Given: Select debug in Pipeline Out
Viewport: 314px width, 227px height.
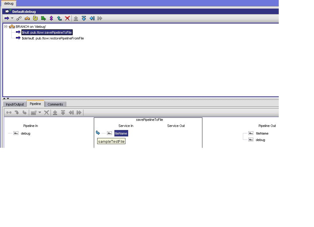Looking at the screenshot, I should 260,140.
